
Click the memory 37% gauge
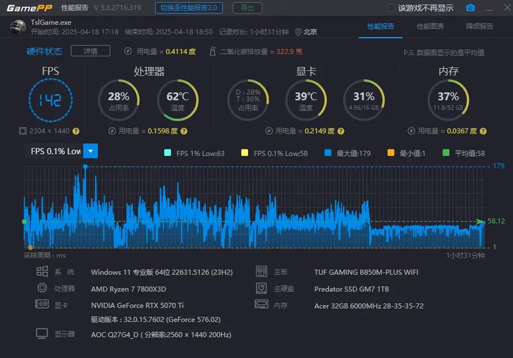pyautogui.click(x=448, y=100)
